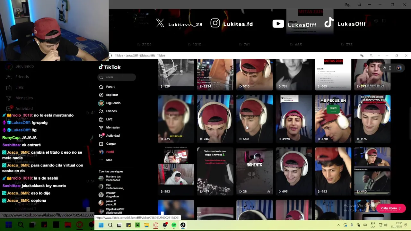Viewport: 411px width, 231px height.
Task: Open the MI OPINION video with 1175 views
Action: click(x=372, y=119)
